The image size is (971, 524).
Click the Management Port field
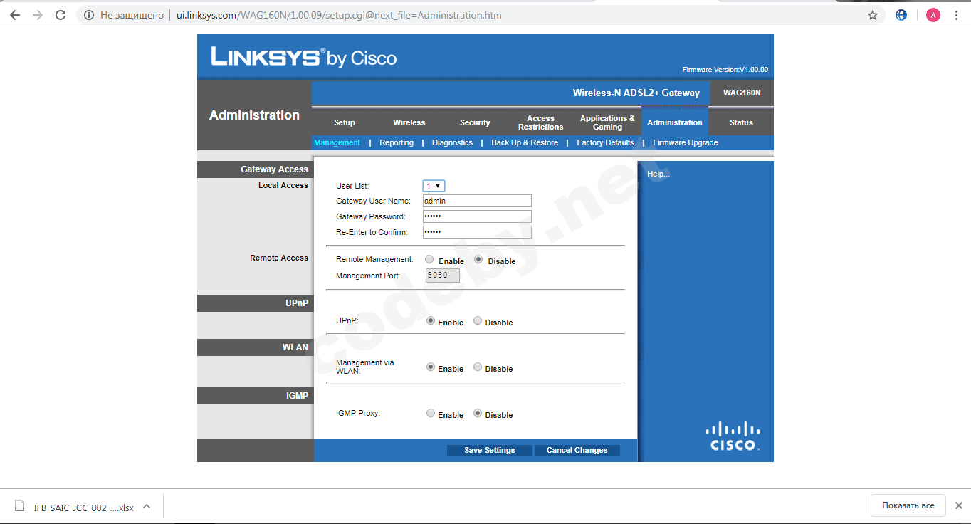click(x=442, y=276)
